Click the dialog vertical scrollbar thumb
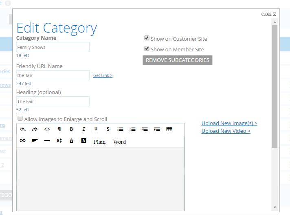 pos(275,87)
